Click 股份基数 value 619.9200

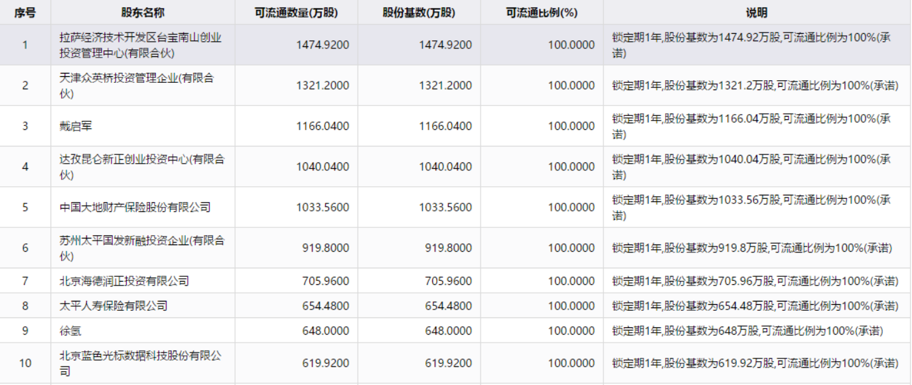point(449,363)
